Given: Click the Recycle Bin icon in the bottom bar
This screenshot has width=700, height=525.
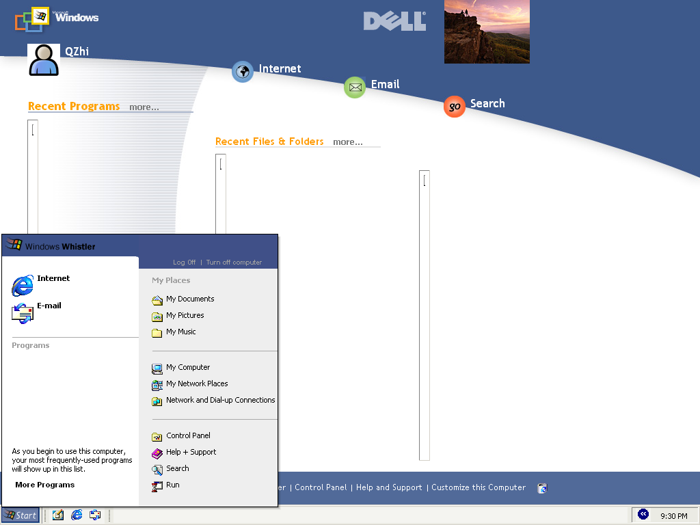Looking at the screenshot, I should [x=542, y=488].
